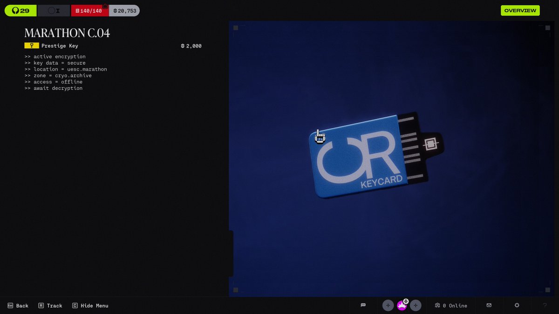The width and height of the screenshot is (559, 314).
Task: Select the MARATHON C.04 title
Action: click(67, 33)
